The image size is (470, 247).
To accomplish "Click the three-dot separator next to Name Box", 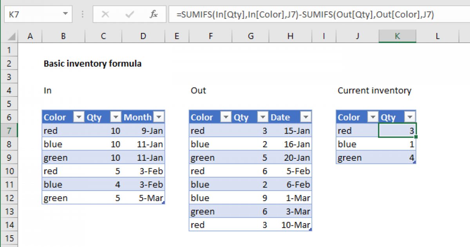I will pos(82,14).
